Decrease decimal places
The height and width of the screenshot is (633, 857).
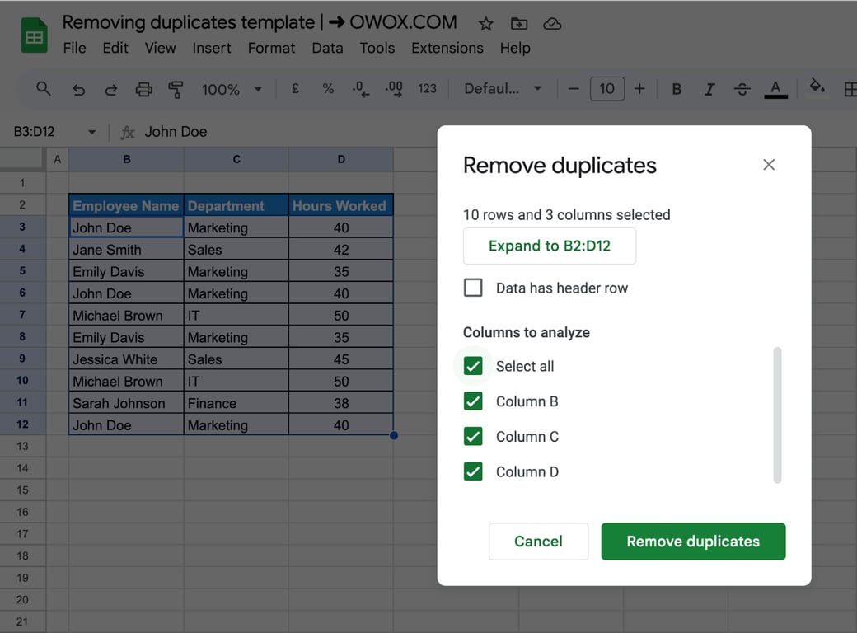pyautogui.click(x=361, y=88)
